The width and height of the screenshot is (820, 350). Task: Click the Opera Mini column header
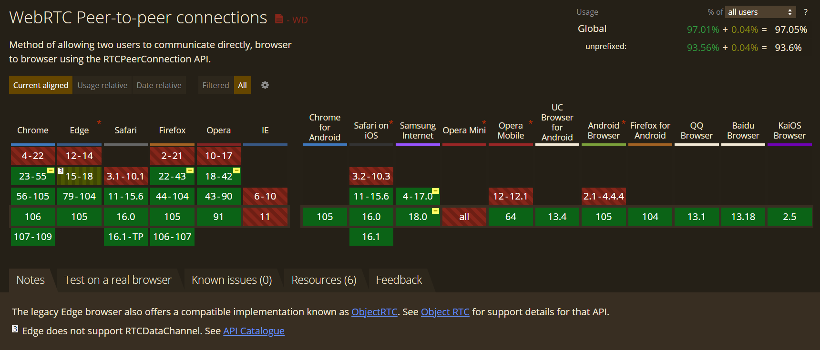click(464, 130)
